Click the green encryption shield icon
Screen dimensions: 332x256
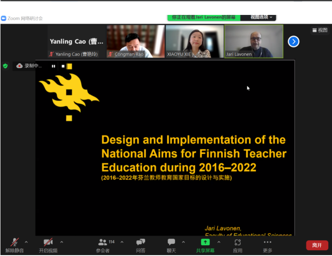[5, 66]
